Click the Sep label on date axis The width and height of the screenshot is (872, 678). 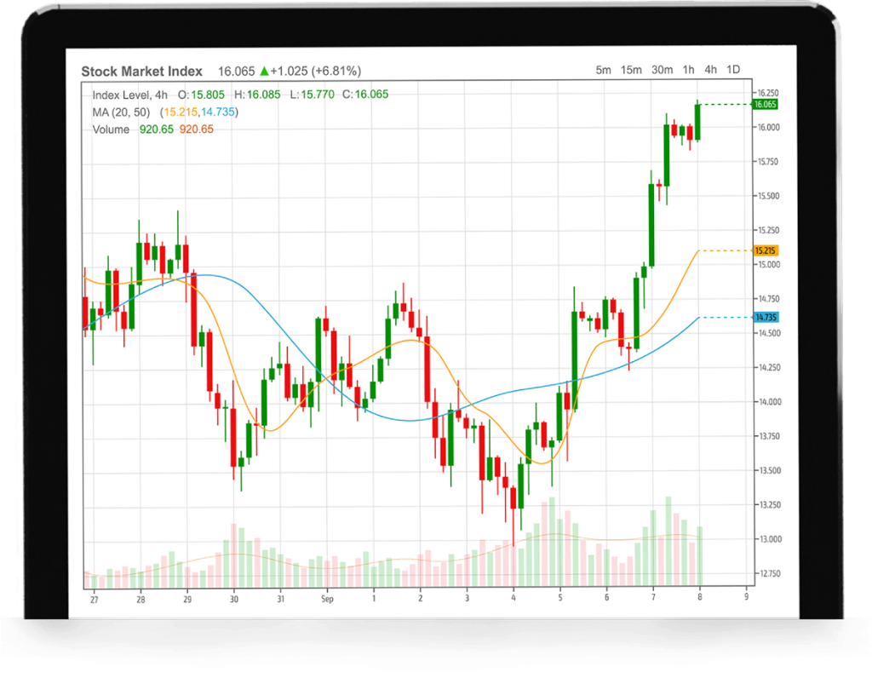tap(327, 599)
